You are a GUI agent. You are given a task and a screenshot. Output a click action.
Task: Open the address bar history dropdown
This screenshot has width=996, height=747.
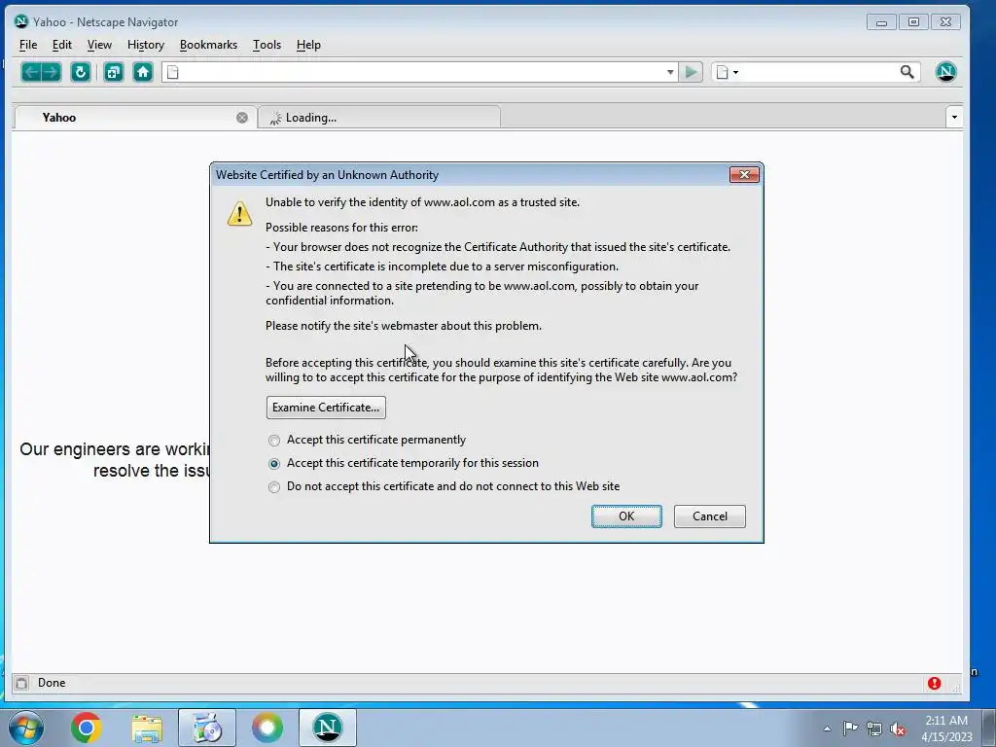[x=670, y=72]
